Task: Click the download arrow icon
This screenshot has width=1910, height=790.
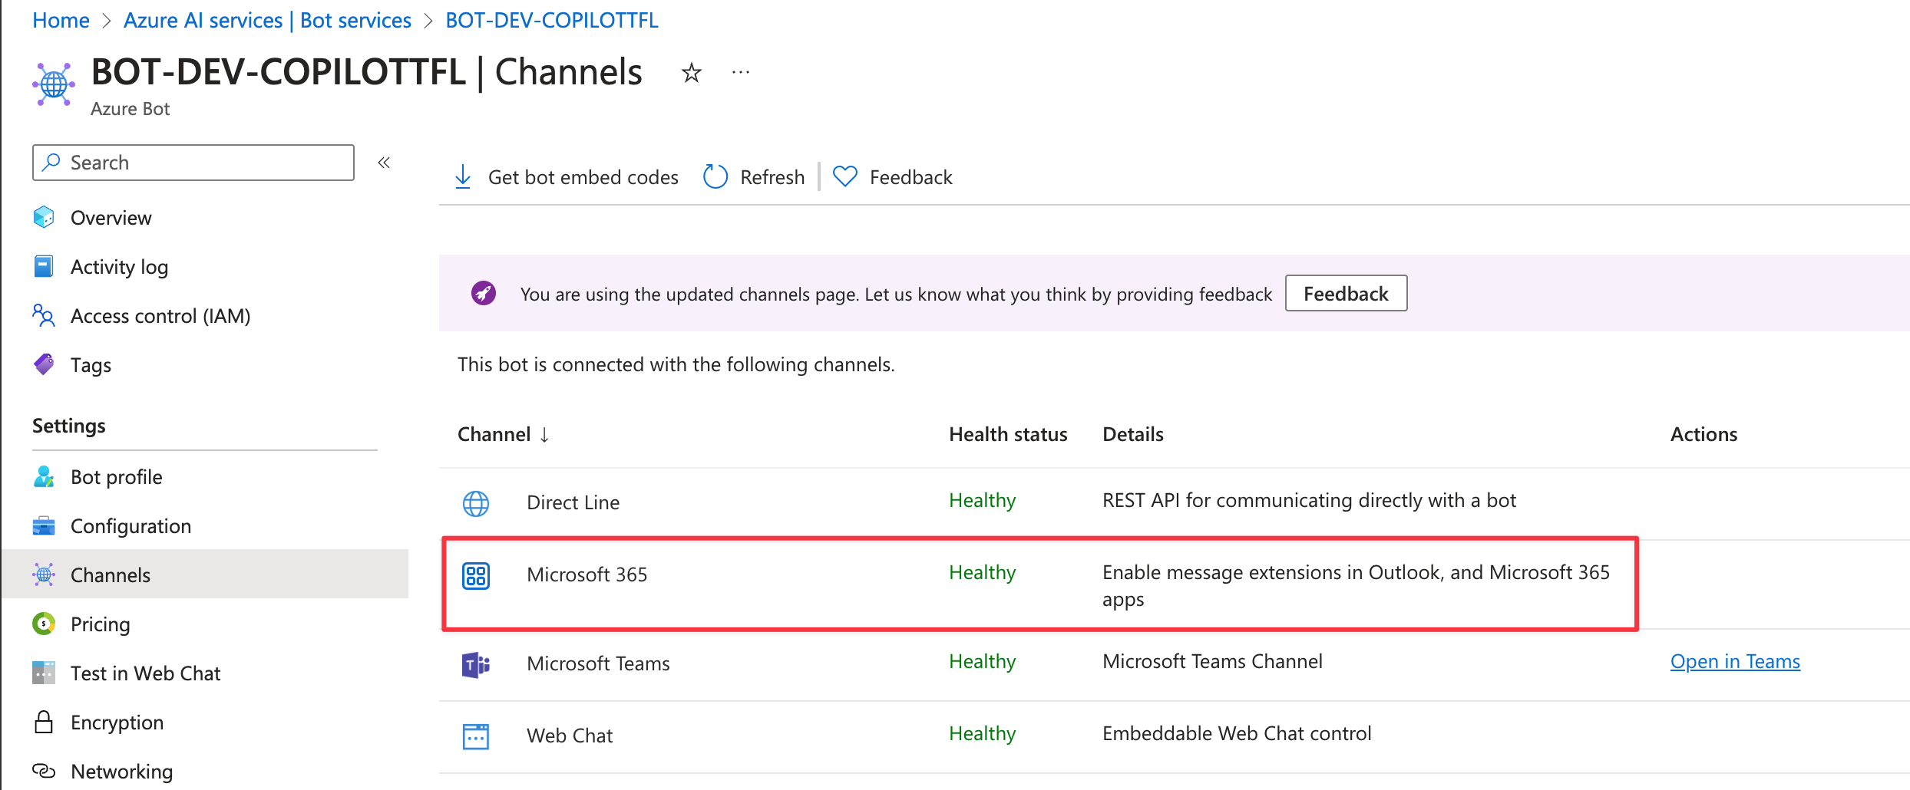Action: pyautogui.click(x=463, y=176)
